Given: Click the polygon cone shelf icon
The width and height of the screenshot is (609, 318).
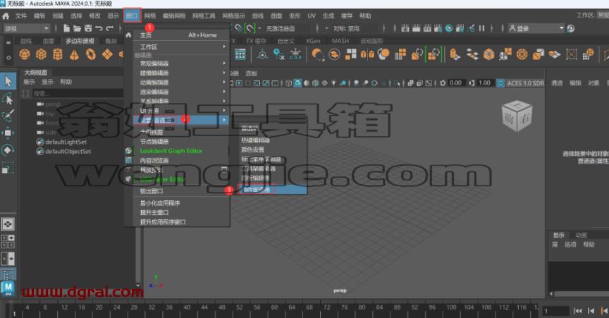Looking at the screenshot, I should pyautogui.click(x=74, y=54).
